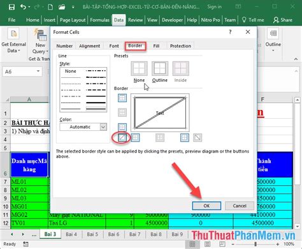Open the Review ribbon tab
Viewport: 302px width, 249px height.
pos(135,20)
